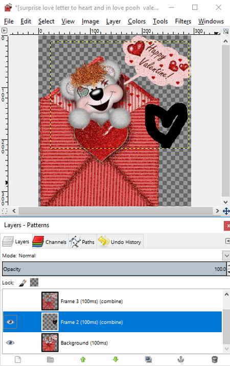Duplicate the layer with the duplicate icon
The image size is (230, 366).
(148, 359)
